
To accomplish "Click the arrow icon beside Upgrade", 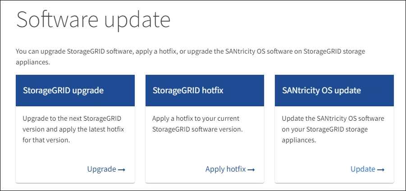I will 121,170.
